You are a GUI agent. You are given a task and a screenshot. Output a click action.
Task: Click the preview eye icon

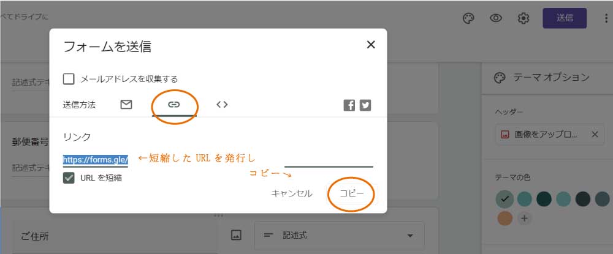pos(496,18)
